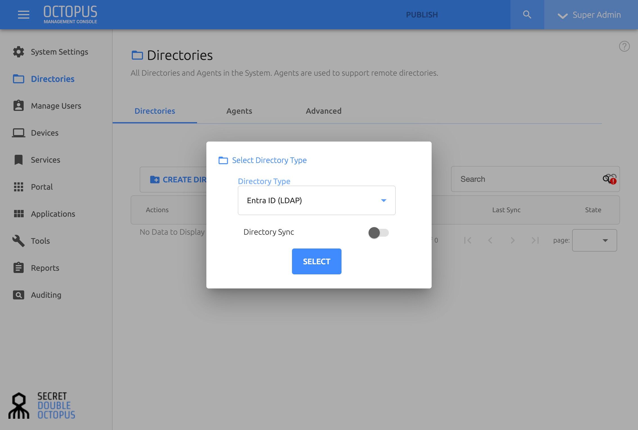Click the Auditing search-box icon
Screen dimensions: 638x430
tap(19, 295)
